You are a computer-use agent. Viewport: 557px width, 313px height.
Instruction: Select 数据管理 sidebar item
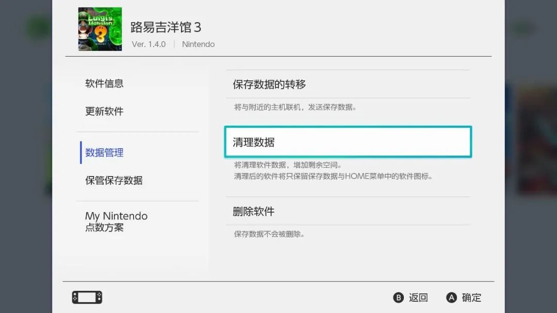click(104, 152)
